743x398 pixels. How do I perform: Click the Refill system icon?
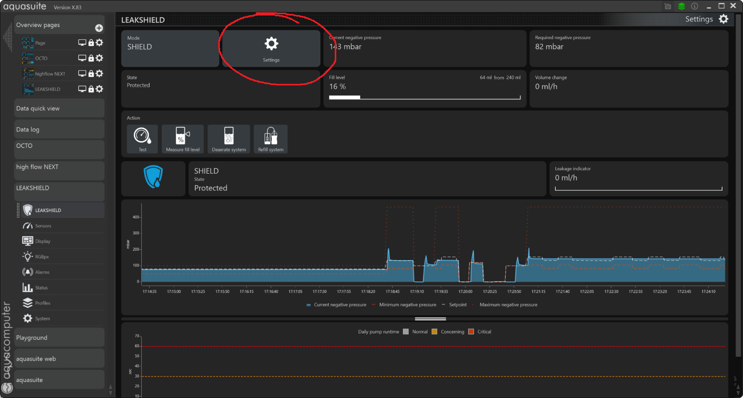270,139
